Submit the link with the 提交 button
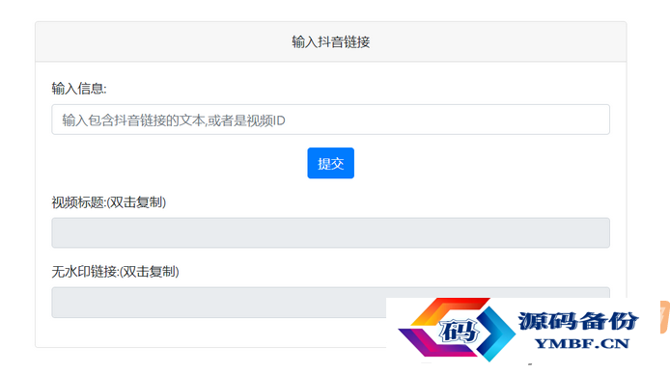This screenshot has width=670, height=373. [x=331, y=163]
